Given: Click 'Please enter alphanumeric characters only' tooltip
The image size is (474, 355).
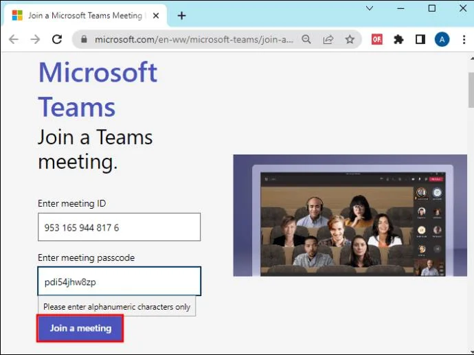Looking at the screenshot, I should click(117, 307).
